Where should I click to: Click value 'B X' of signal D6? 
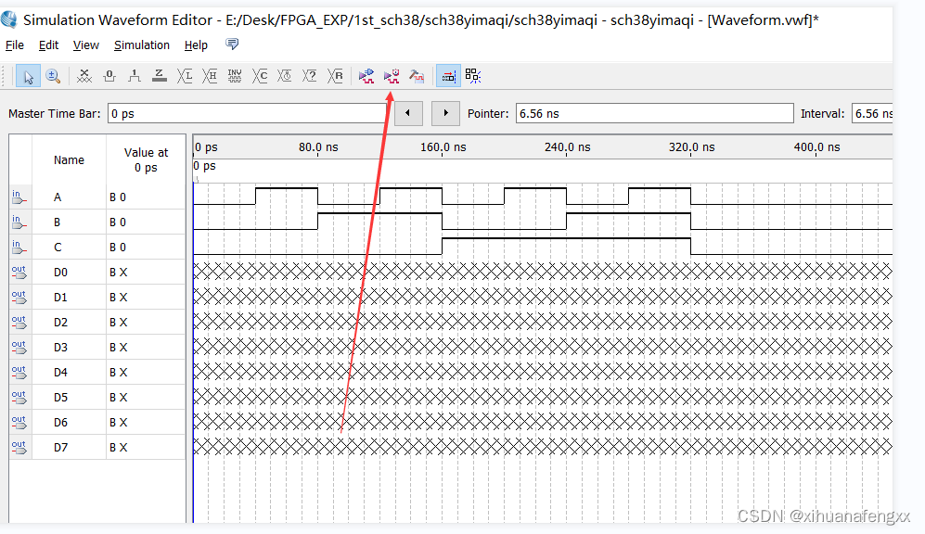(118, 423)
